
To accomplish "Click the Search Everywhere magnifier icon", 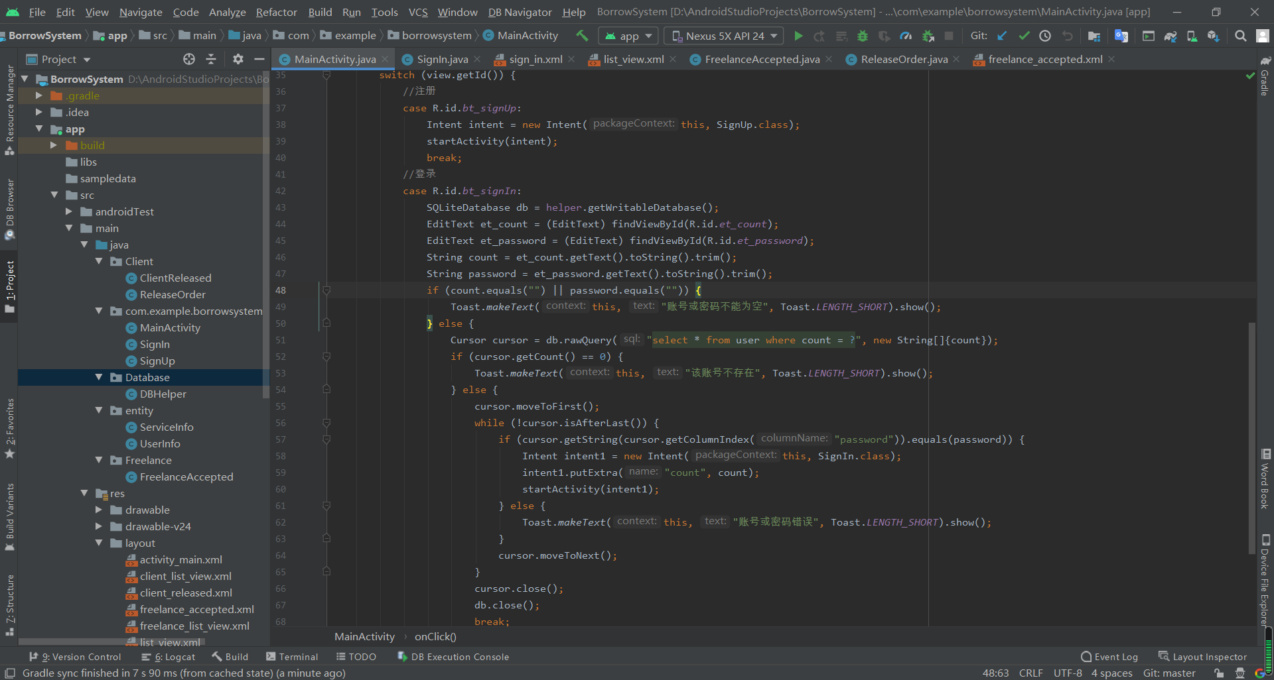I will [x=1240, y=36].
